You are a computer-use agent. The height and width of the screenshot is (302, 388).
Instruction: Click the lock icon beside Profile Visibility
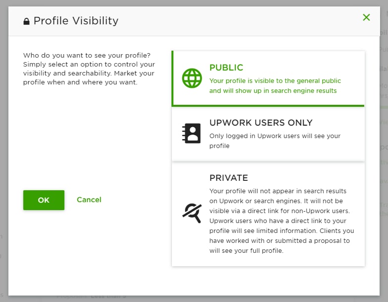pos(26,21)
